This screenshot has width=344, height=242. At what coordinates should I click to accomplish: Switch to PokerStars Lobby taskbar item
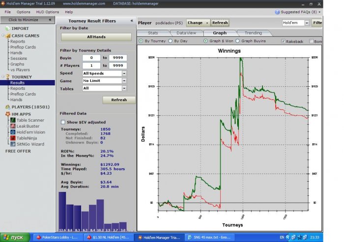(57, 238)
